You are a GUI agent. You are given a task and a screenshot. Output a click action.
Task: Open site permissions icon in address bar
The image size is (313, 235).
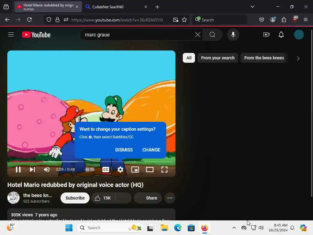click(66, 20)
